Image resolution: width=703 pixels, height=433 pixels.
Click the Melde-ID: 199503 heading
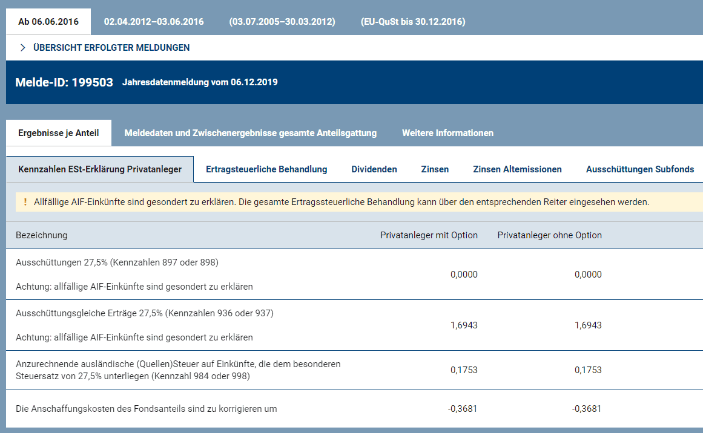click(64, 82)
